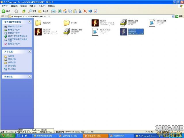Screen dimensions: 184x138
Task: Select the nativePC folder
Action: (x=43, y=23)
